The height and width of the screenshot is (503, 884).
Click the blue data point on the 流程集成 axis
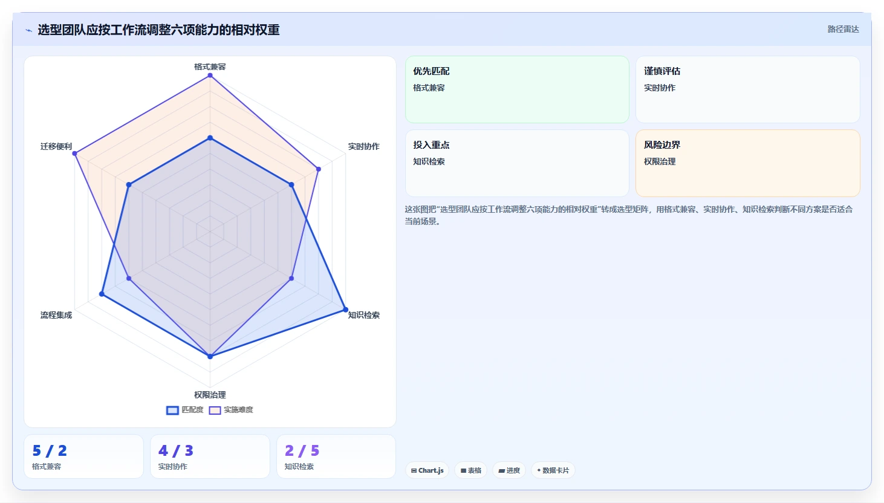tap(102, 294)
